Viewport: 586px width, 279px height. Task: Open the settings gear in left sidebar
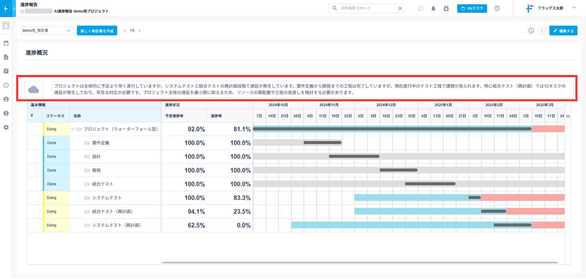point(6,127)
